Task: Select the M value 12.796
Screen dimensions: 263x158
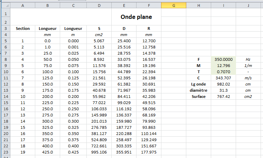Action: 223,66
